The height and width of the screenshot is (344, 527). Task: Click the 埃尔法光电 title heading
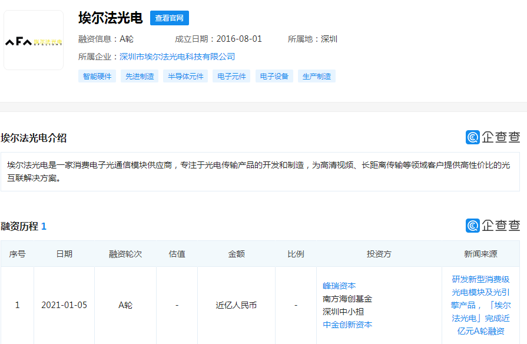pyautogui.click(x=111, y=18)
